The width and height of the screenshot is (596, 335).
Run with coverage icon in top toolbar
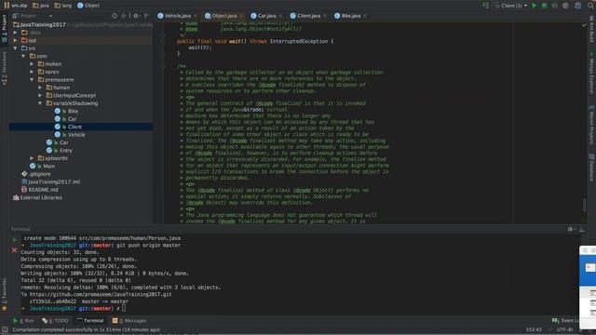click(x=555, y=6)
